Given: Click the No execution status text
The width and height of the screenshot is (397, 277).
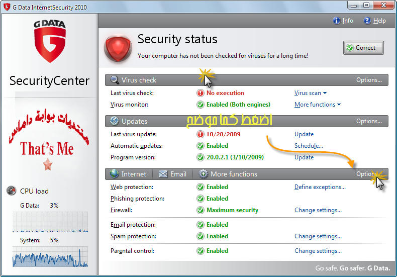Looking at the screenshot, I should 225,93.
